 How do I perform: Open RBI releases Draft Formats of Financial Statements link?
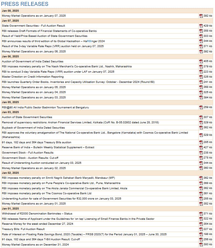tap(49, 31)
